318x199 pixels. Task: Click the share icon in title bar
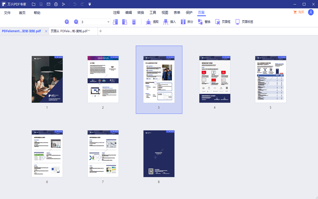pyautogui.click(x=63, y=4)
